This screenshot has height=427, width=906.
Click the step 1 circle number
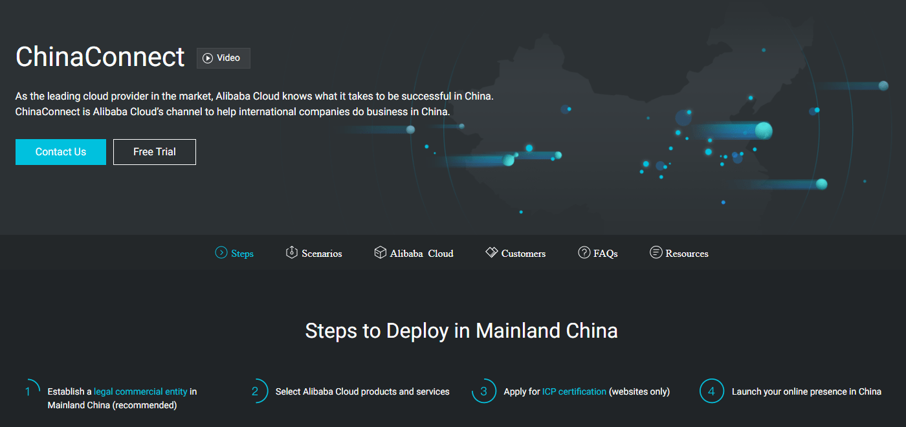coord(28,391)
